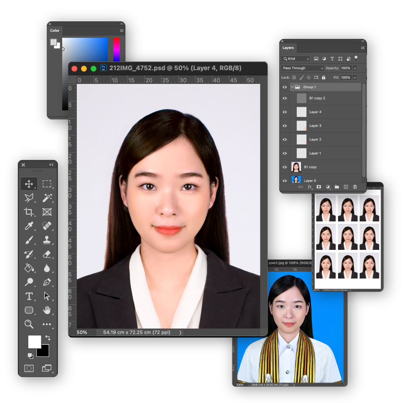Toggle visibility of Layer 2
Image resolution: width=403 pixels, height=403 pixels.
284,139
